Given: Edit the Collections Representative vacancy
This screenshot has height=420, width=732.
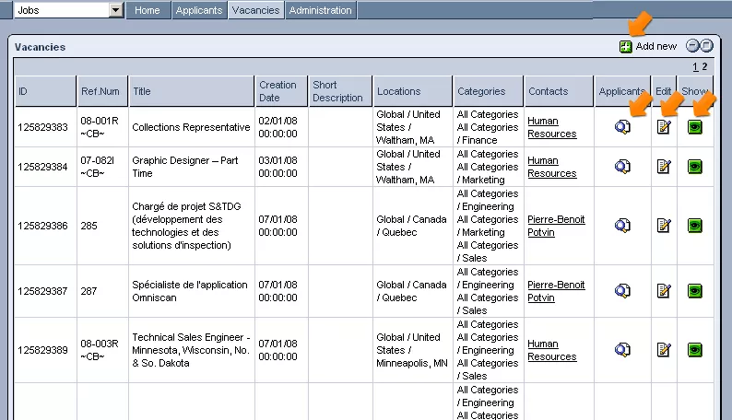Looking at the screenshot, I should (x=664, y=127).
